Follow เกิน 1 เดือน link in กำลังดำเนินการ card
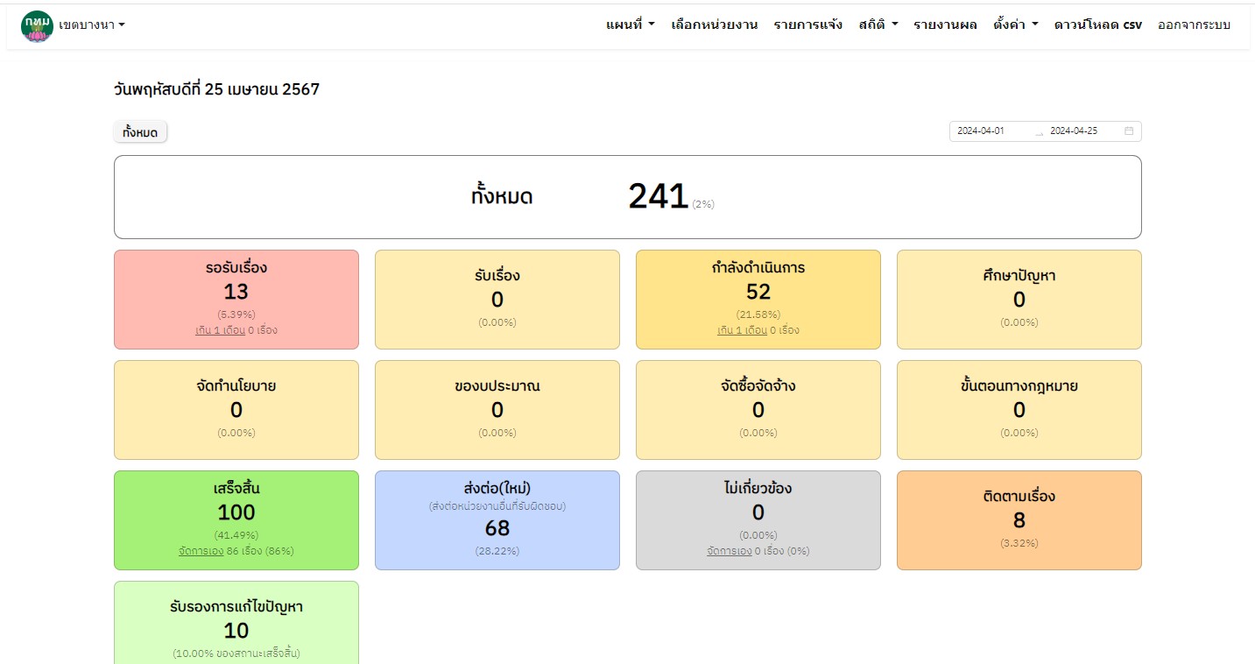1255x664 pixels. coord(742,330)
